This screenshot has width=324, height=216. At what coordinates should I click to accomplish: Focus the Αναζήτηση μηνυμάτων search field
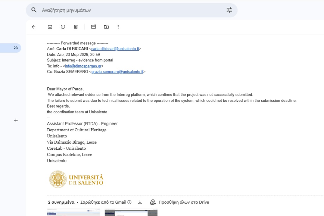click(130, 10)
